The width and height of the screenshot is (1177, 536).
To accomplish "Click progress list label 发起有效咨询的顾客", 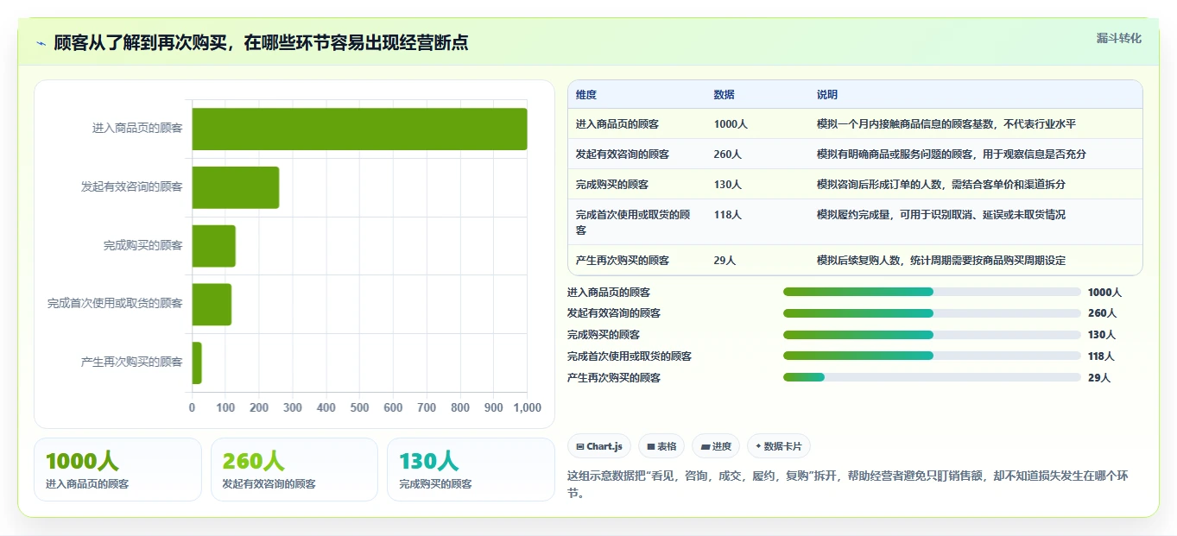I will (x=614, y=313).
